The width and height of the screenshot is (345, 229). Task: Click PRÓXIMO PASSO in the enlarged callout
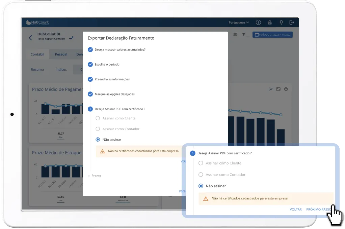(x=319, y=209)
